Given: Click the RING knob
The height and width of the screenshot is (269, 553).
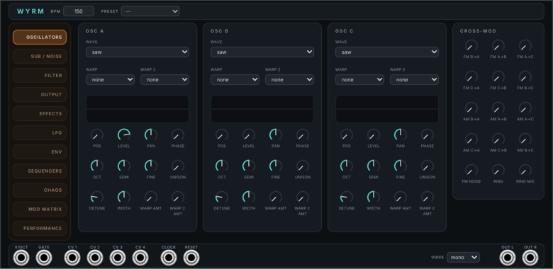Looking at the screenshot, I should (498, 171).
